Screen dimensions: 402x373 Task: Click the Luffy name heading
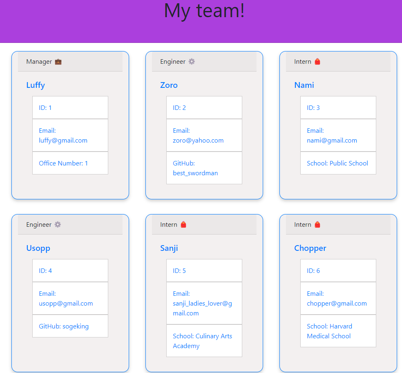[x=36, y=85]
